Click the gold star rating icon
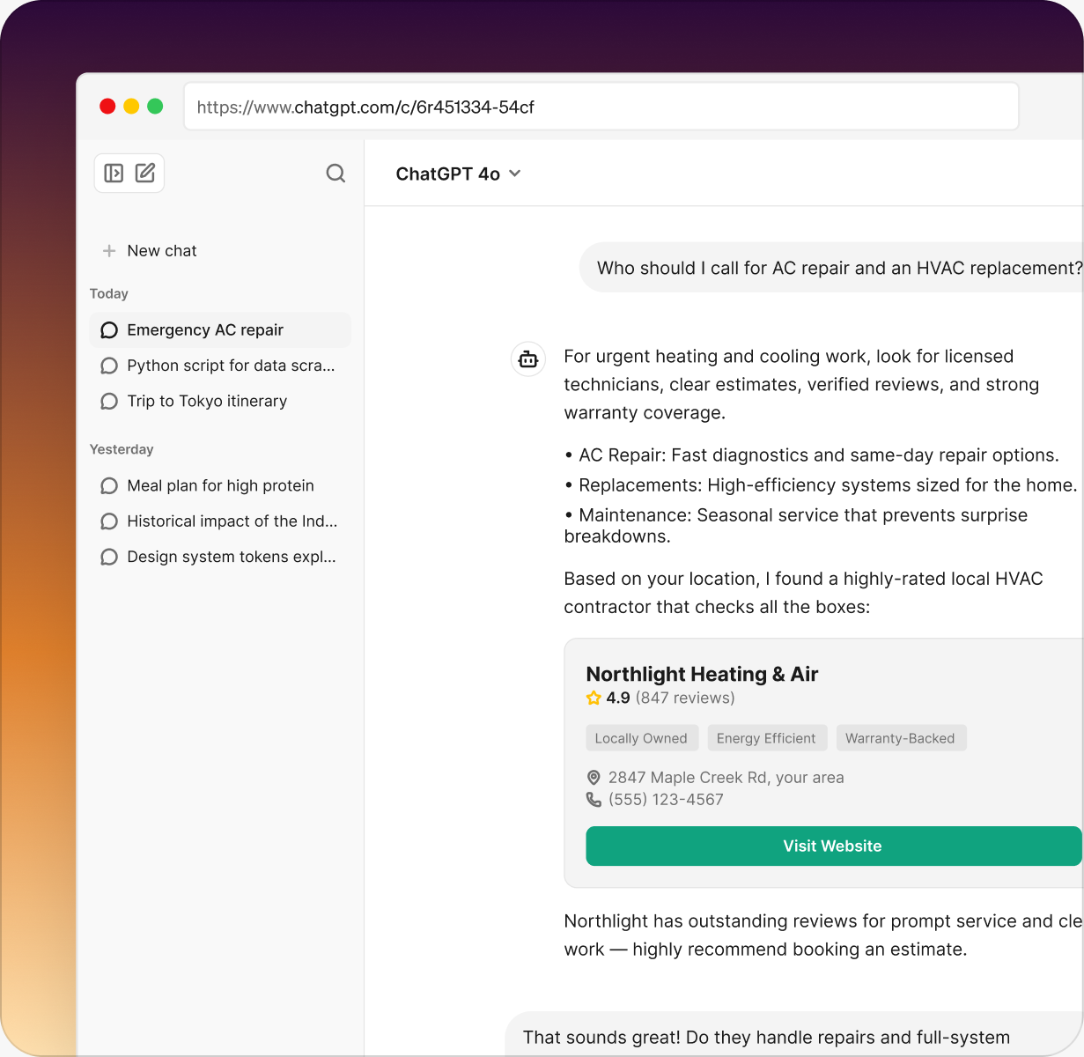Viewport: 1084px width, 1057px height. pyautogui.click(x=594, y=698)
